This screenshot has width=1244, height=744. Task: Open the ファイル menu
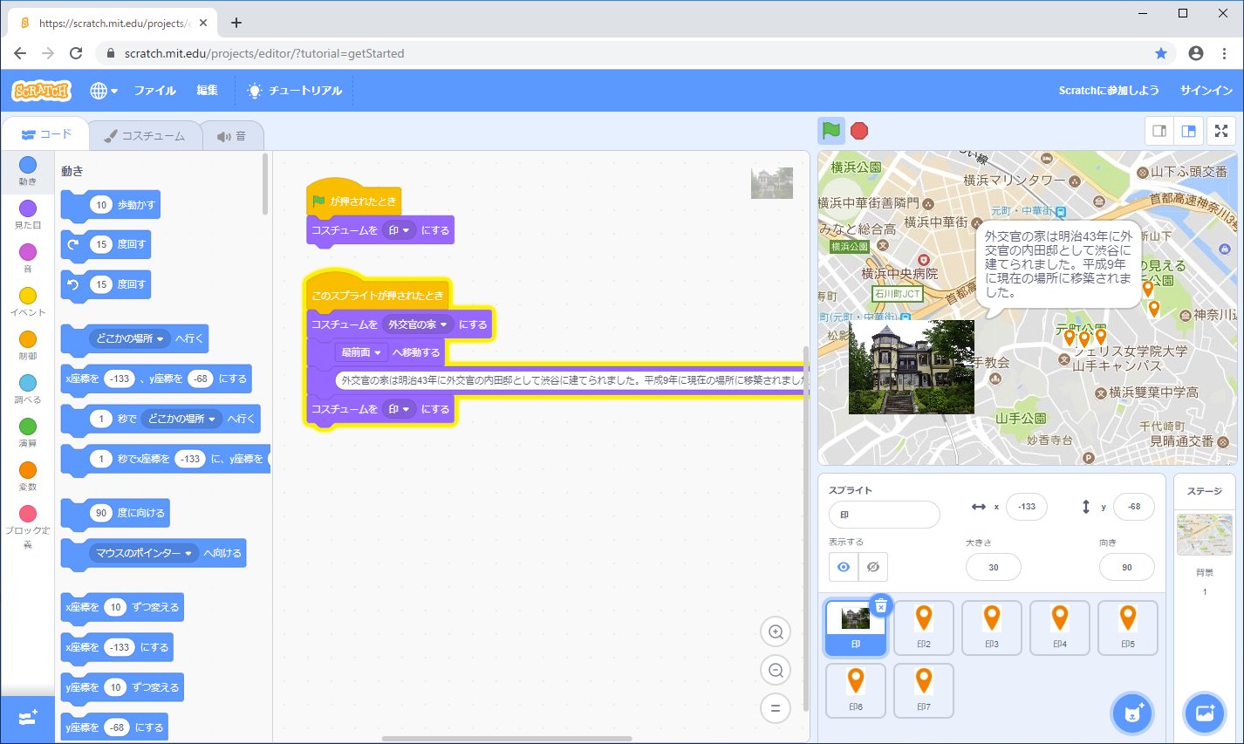click(154, 91)
